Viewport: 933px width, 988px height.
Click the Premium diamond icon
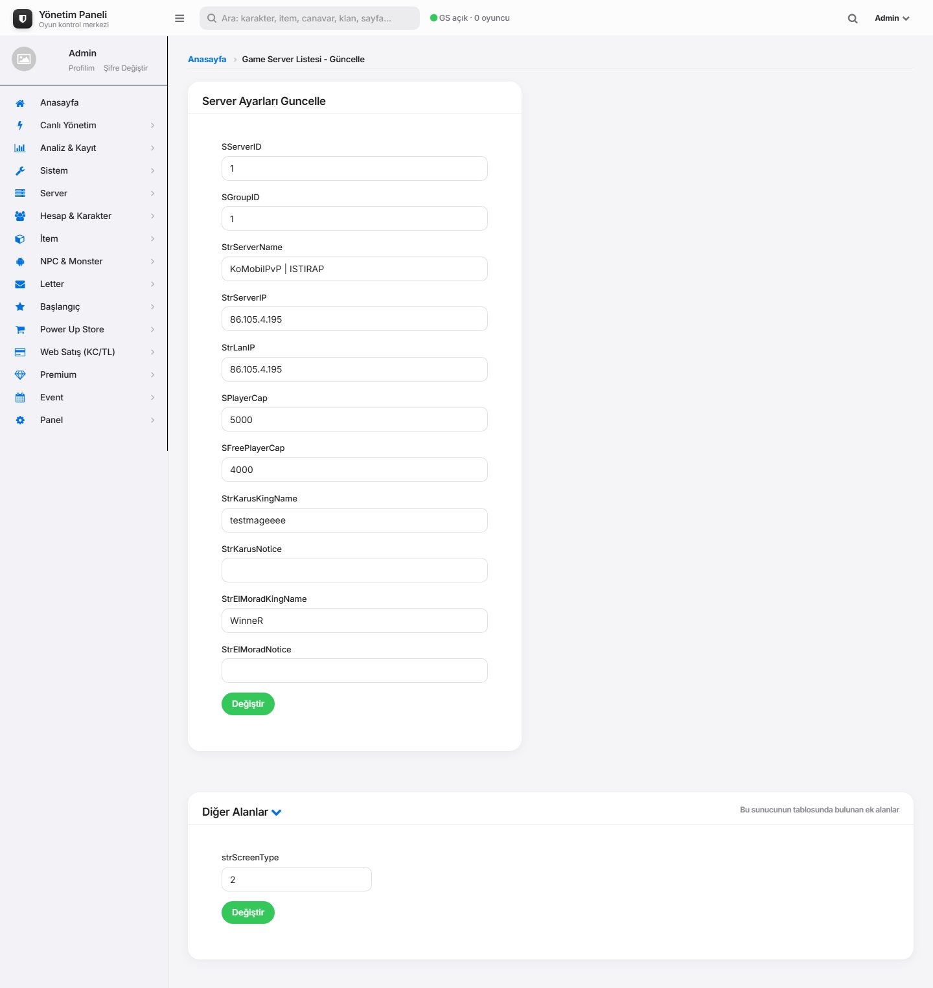tap(20, 375)
